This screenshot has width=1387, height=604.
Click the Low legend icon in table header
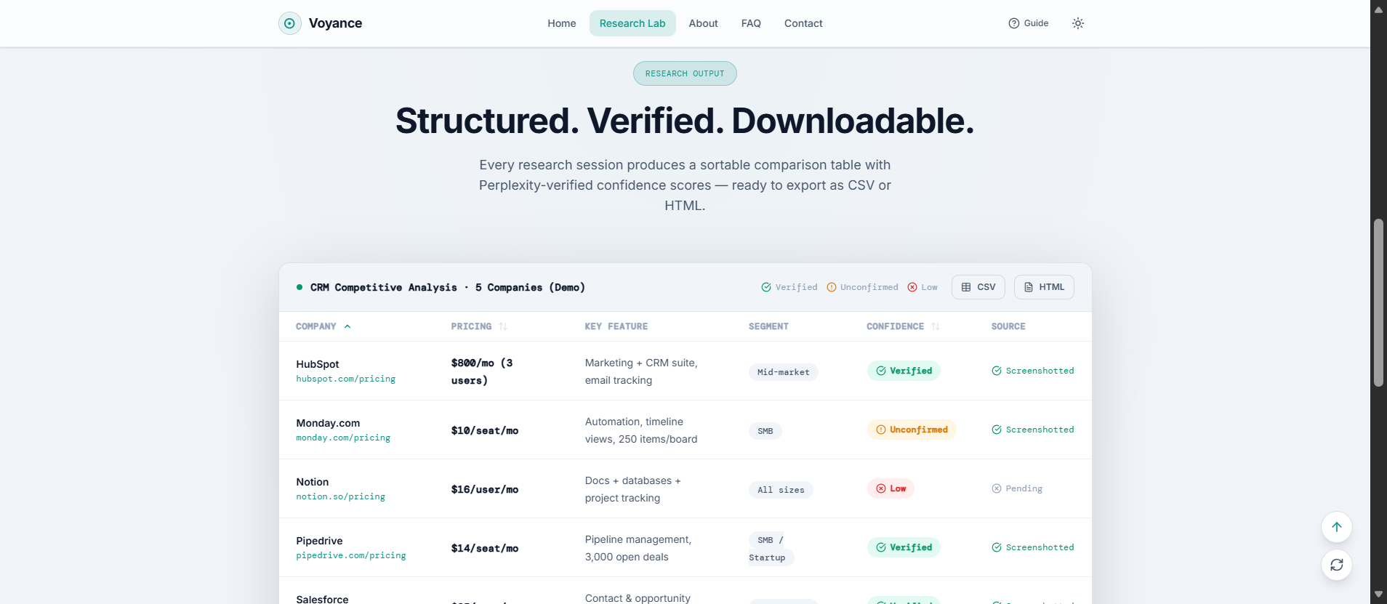coord(912,287)
